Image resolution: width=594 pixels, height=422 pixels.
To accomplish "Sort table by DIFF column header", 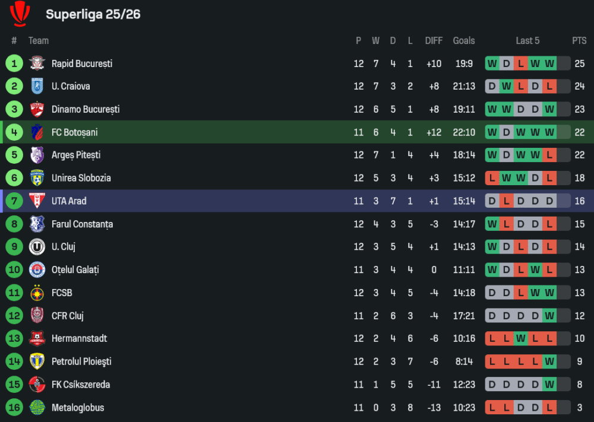I will click(x=434, y=40).
